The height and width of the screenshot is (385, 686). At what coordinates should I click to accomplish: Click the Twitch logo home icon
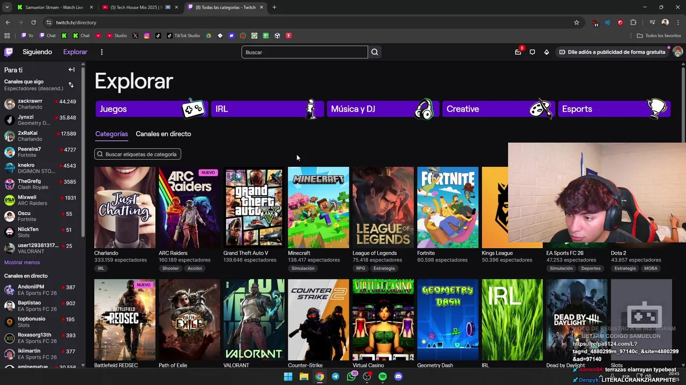(x=9, y=52)
